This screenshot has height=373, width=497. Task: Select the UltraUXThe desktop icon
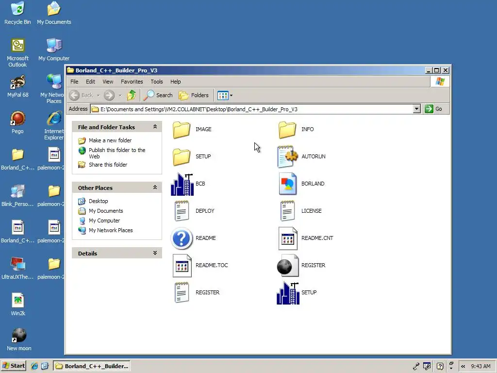tap(17, 269)
